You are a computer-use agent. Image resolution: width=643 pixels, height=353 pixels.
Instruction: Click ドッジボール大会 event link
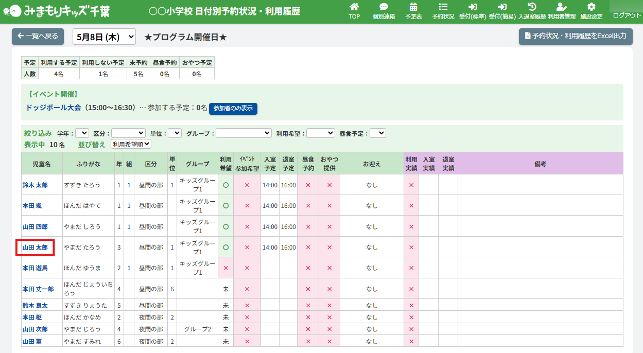click(54, 108)
